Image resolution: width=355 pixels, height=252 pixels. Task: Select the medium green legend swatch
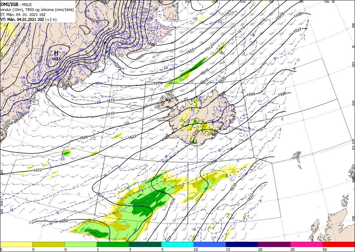[x=113, y=244]
